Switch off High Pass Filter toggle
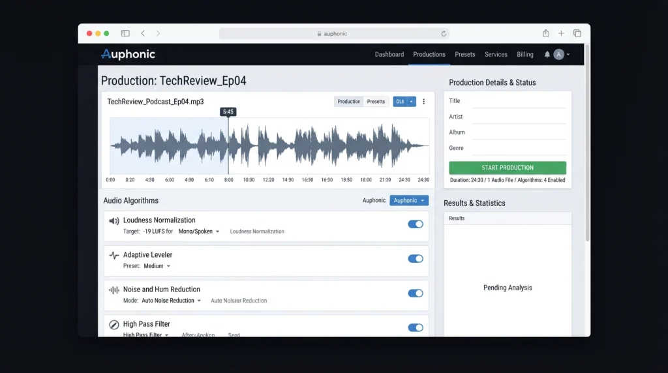The width and height of the screenshot is (668, 373). (416, 327)
